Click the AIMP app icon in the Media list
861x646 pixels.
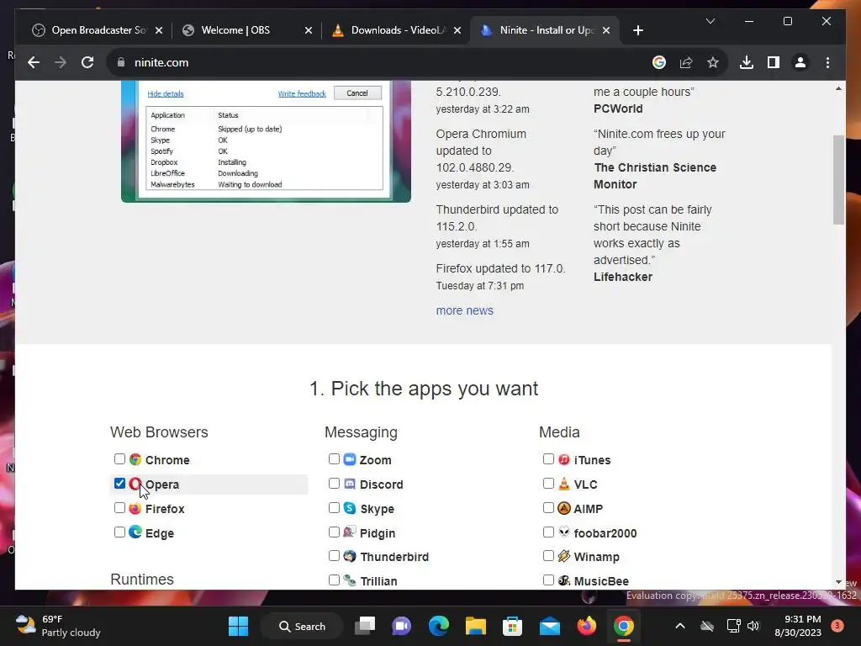pyautogui.click(x=564, y=508)
